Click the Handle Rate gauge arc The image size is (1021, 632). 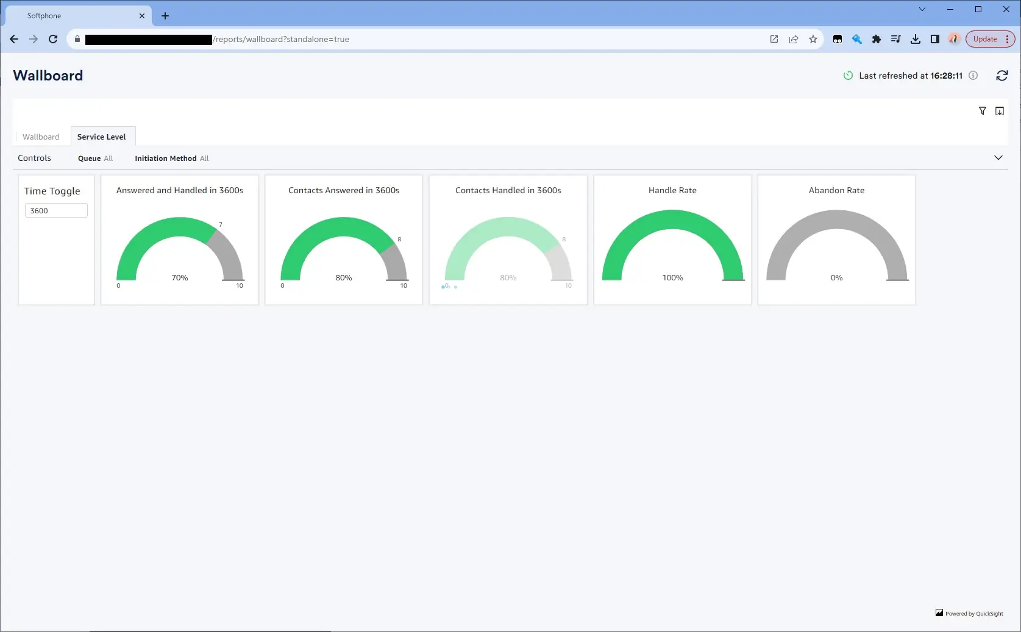coord(672,220)
